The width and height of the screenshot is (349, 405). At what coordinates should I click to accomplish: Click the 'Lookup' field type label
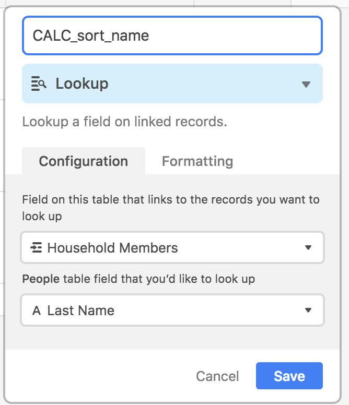click(82, 84)
